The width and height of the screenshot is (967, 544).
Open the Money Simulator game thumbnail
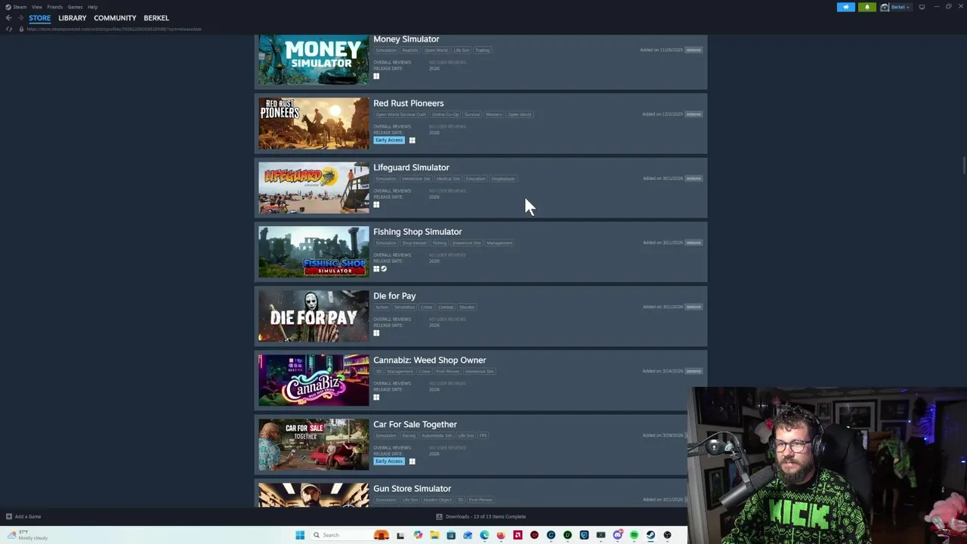(x=314, y=59)
